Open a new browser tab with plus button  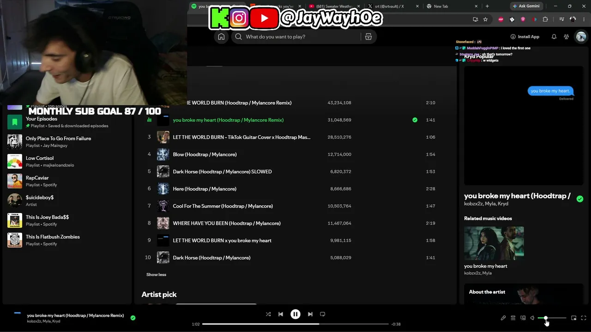[x=487, y=6]
